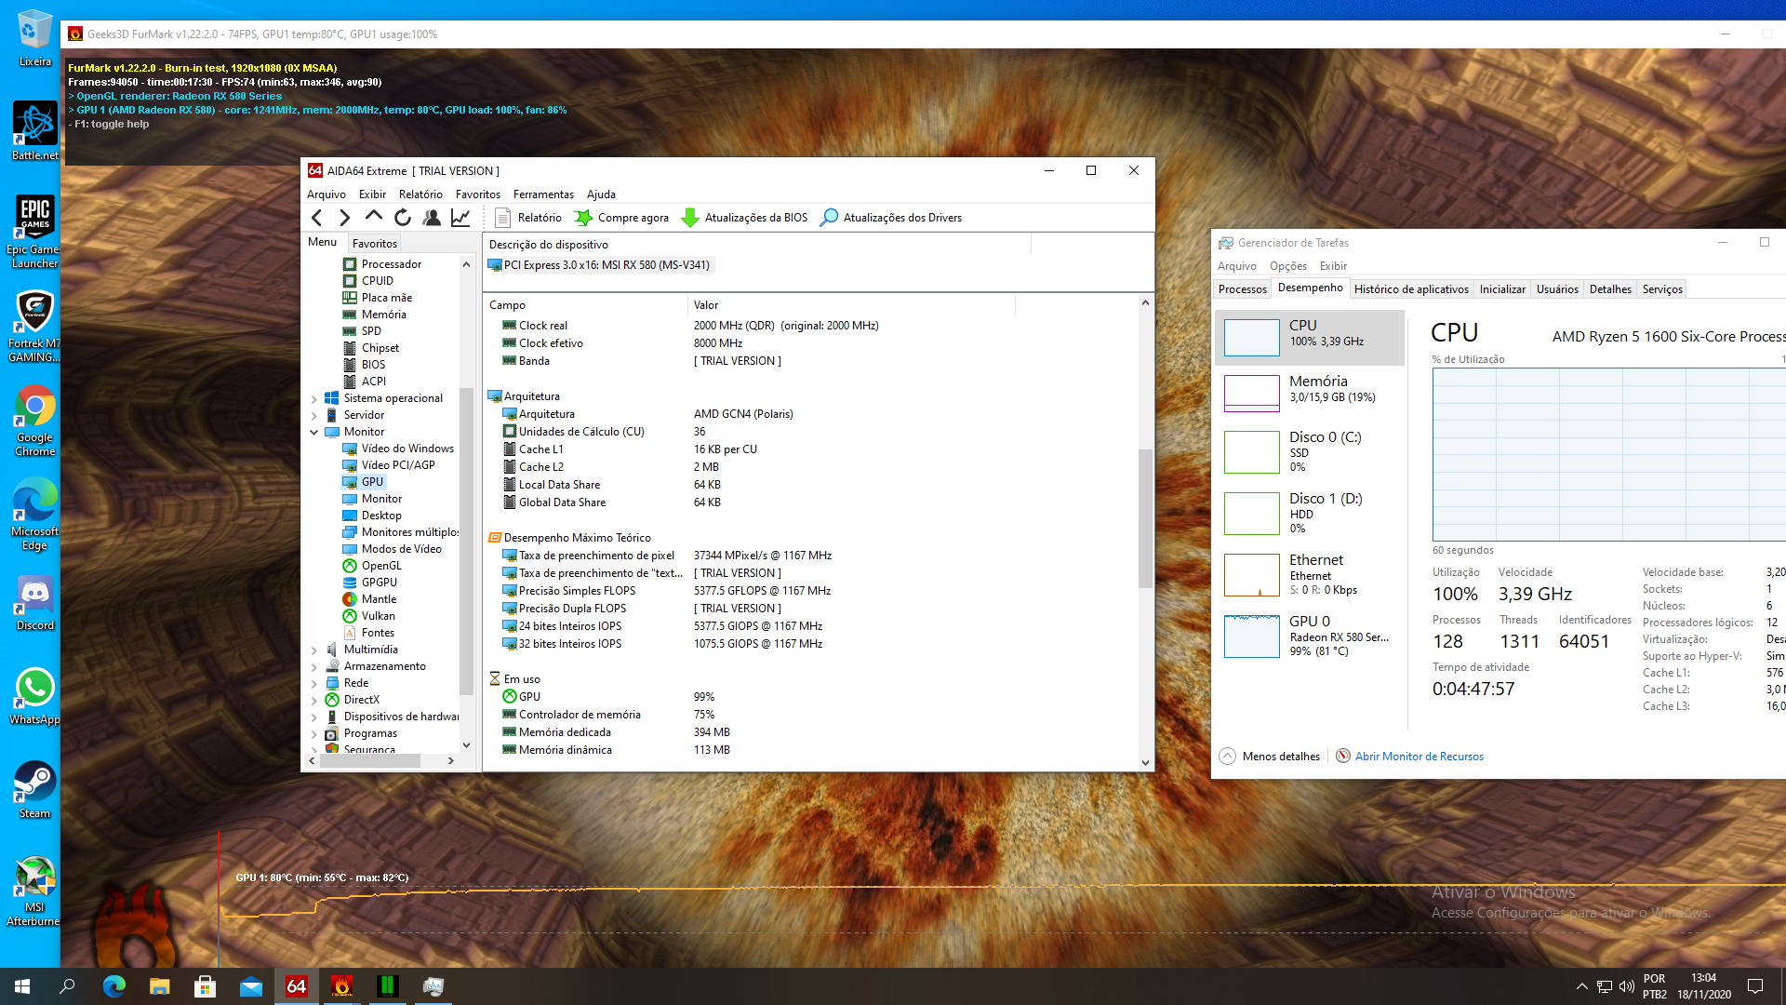Open the Usuários tab in Task Manager
Viewport: 1786px width, 1005px height.
(1557, 289)
